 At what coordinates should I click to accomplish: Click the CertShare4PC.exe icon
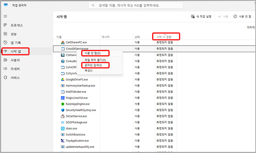[x=63, y=43]
